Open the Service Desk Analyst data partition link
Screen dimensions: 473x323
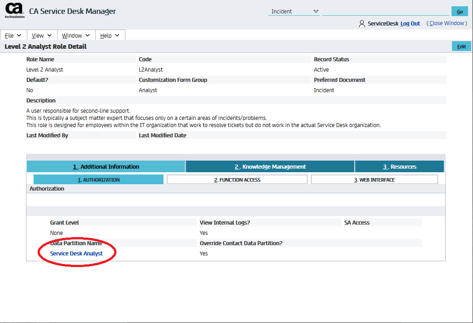click(x=77, y=254)
